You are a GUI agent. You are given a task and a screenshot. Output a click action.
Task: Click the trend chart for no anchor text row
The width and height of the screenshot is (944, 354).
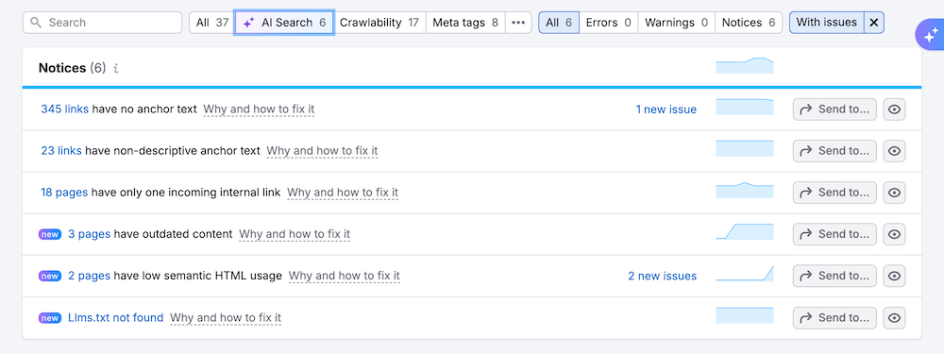(x=745, y=108)
